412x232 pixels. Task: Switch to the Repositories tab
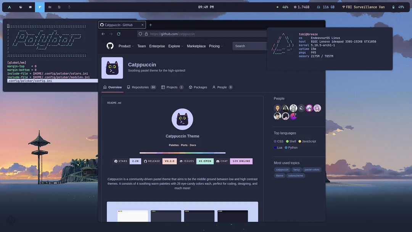[x=141, y=87]
